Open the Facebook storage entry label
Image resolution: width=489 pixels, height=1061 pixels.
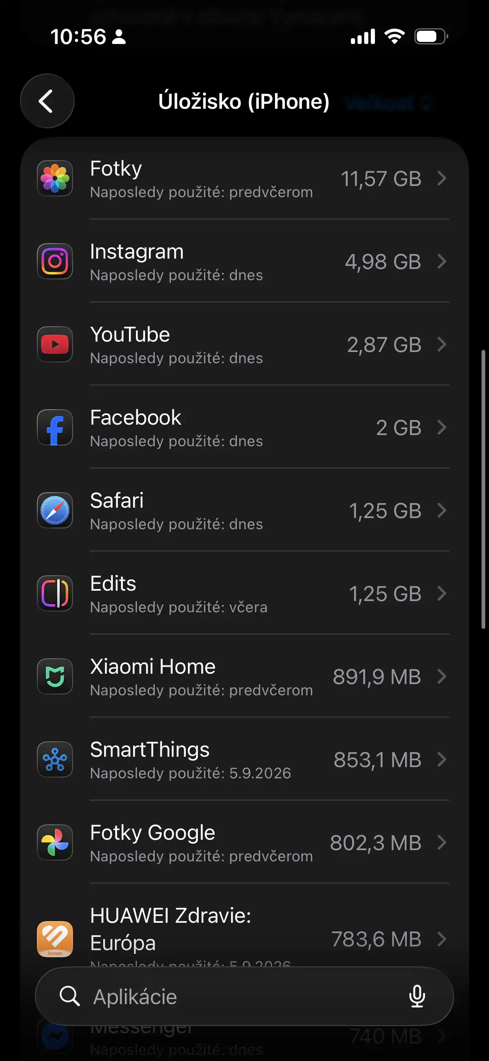pyautogui.click(x=136, y=418)
